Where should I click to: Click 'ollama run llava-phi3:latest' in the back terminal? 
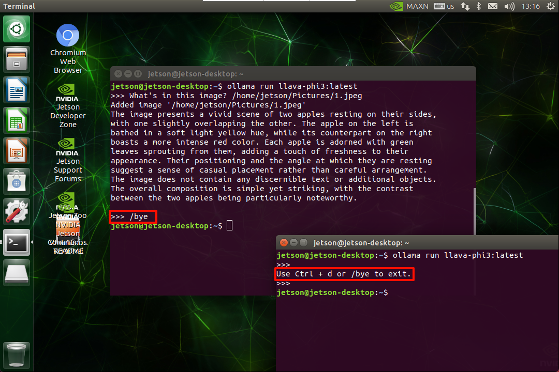click(x=292, y=86)
